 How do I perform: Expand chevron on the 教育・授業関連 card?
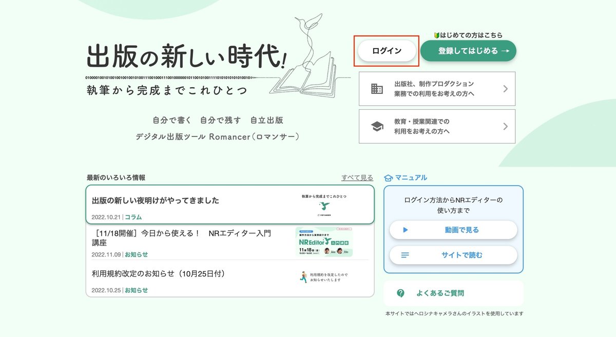tap(505, 126)
